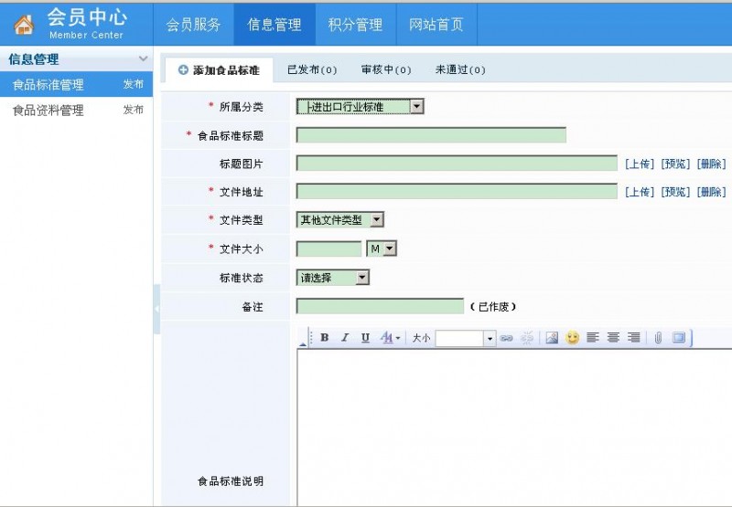The height and width of the screenshot is (507, 732).
Task: Click 上传 link next to 标题图片
Action: (640, 164)
